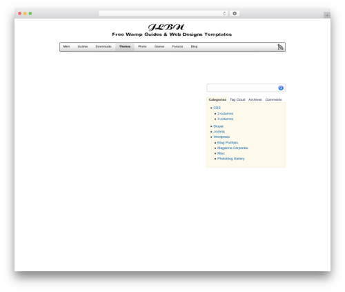Open the CSS category link
This screenshot has width=345, height=292.
pyautogui.click(x=217, y=108)
